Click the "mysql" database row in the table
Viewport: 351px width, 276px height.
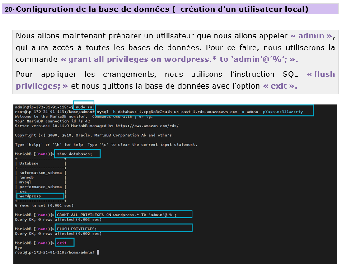[25, 182]
